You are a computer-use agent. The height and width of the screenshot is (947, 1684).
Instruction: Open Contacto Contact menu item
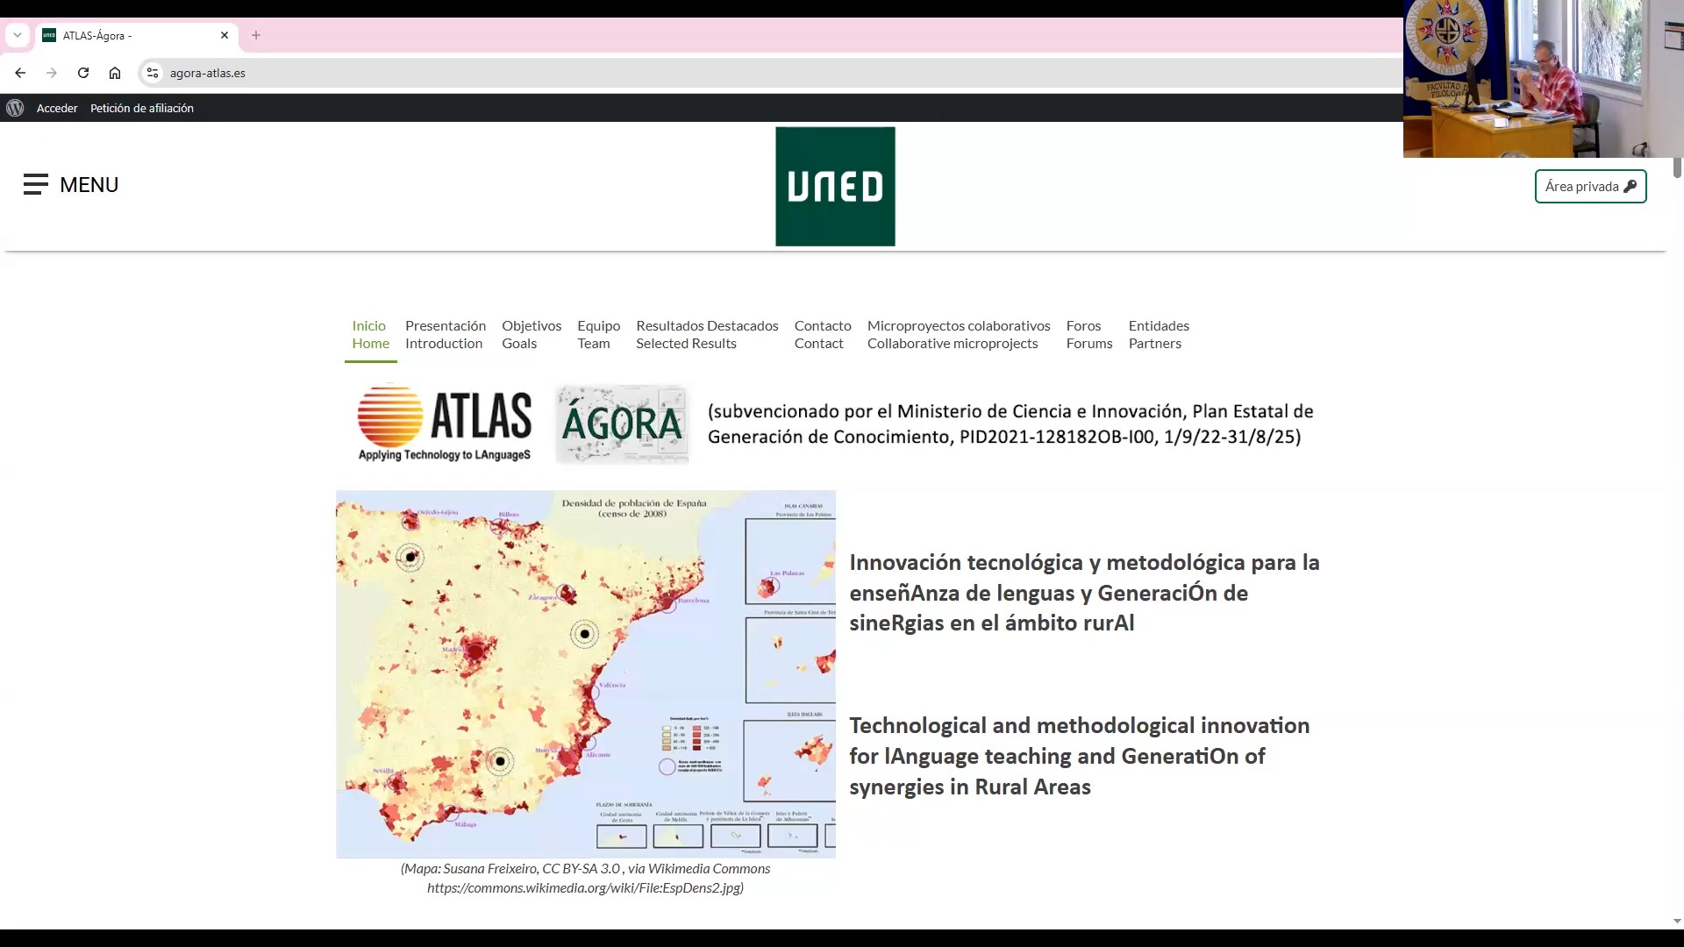[x=823, y=334]
